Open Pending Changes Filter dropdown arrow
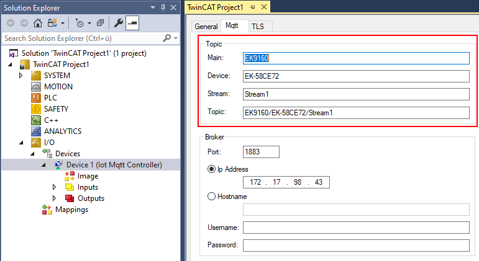 89,23
